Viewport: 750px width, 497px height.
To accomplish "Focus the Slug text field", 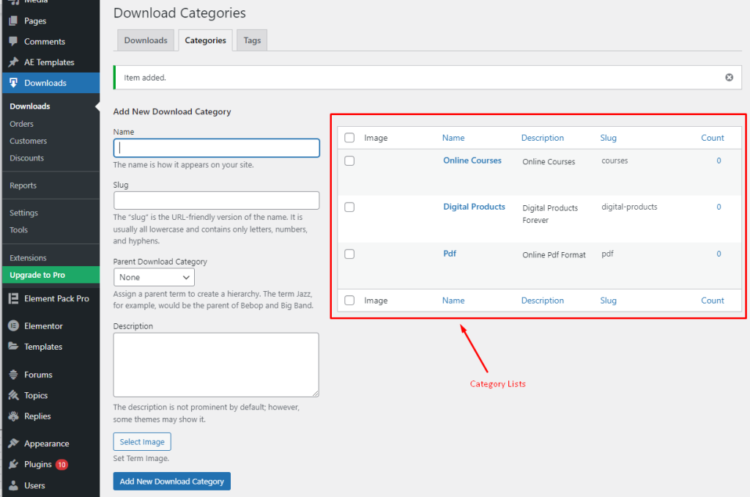I will click(216, 200).
